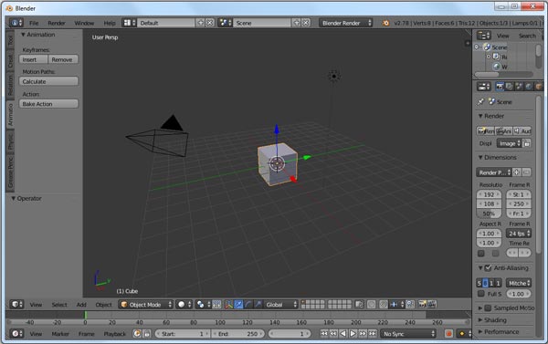Screen dimensions: 548x344
Task: Toggle use preview range clock icon in timeline
Action: 137,334
